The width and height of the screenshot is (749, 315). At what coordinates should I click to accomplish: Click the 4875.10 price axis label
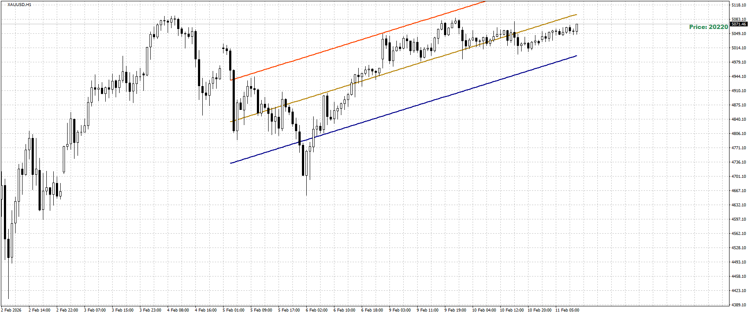[738, 105]
